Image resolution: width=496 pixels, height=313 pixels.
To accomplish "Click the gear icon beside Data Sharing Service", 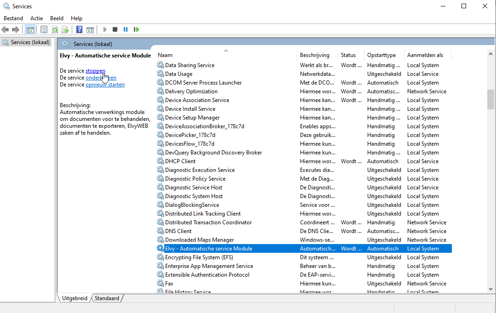I will tap(161, 65).
